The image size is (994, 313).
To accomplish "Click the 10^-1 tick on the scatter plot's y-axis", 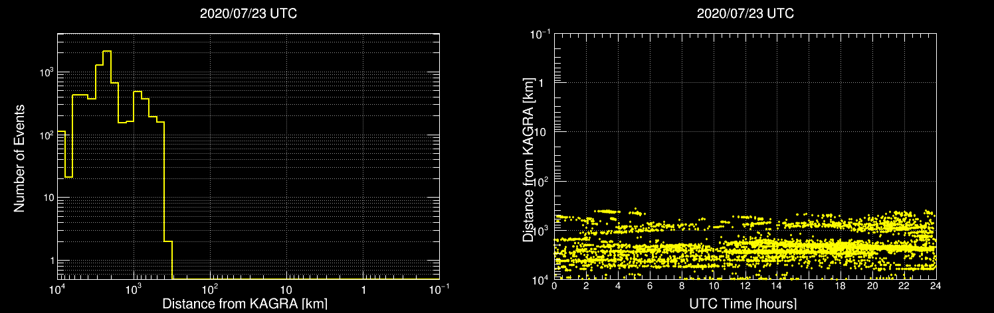I will (539, 32).
